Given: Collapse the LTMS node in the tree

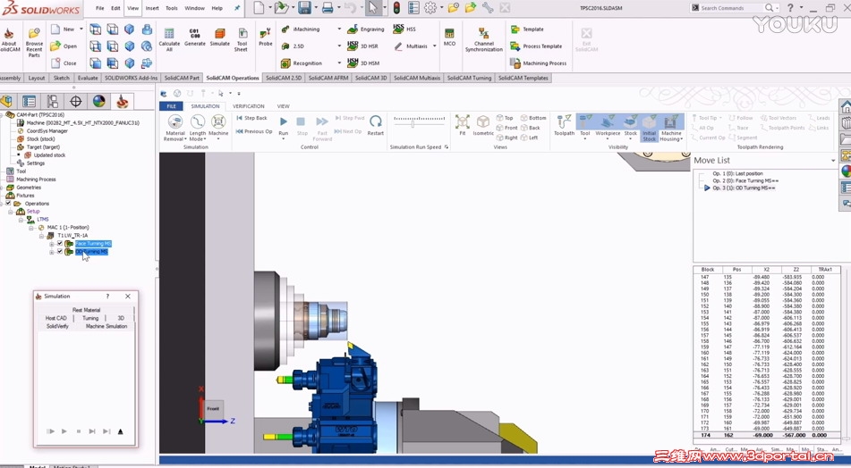Looking at the screenshot, I should (x=21, y=220).
